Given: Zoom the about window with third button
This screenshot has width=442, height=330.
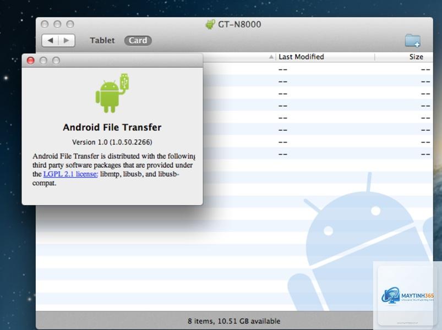Looking at the screenshot, I should (56, 61).
